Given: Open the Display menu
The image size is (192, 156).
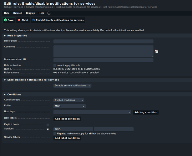Looking at the screenshot, I should tap(30, 13).
